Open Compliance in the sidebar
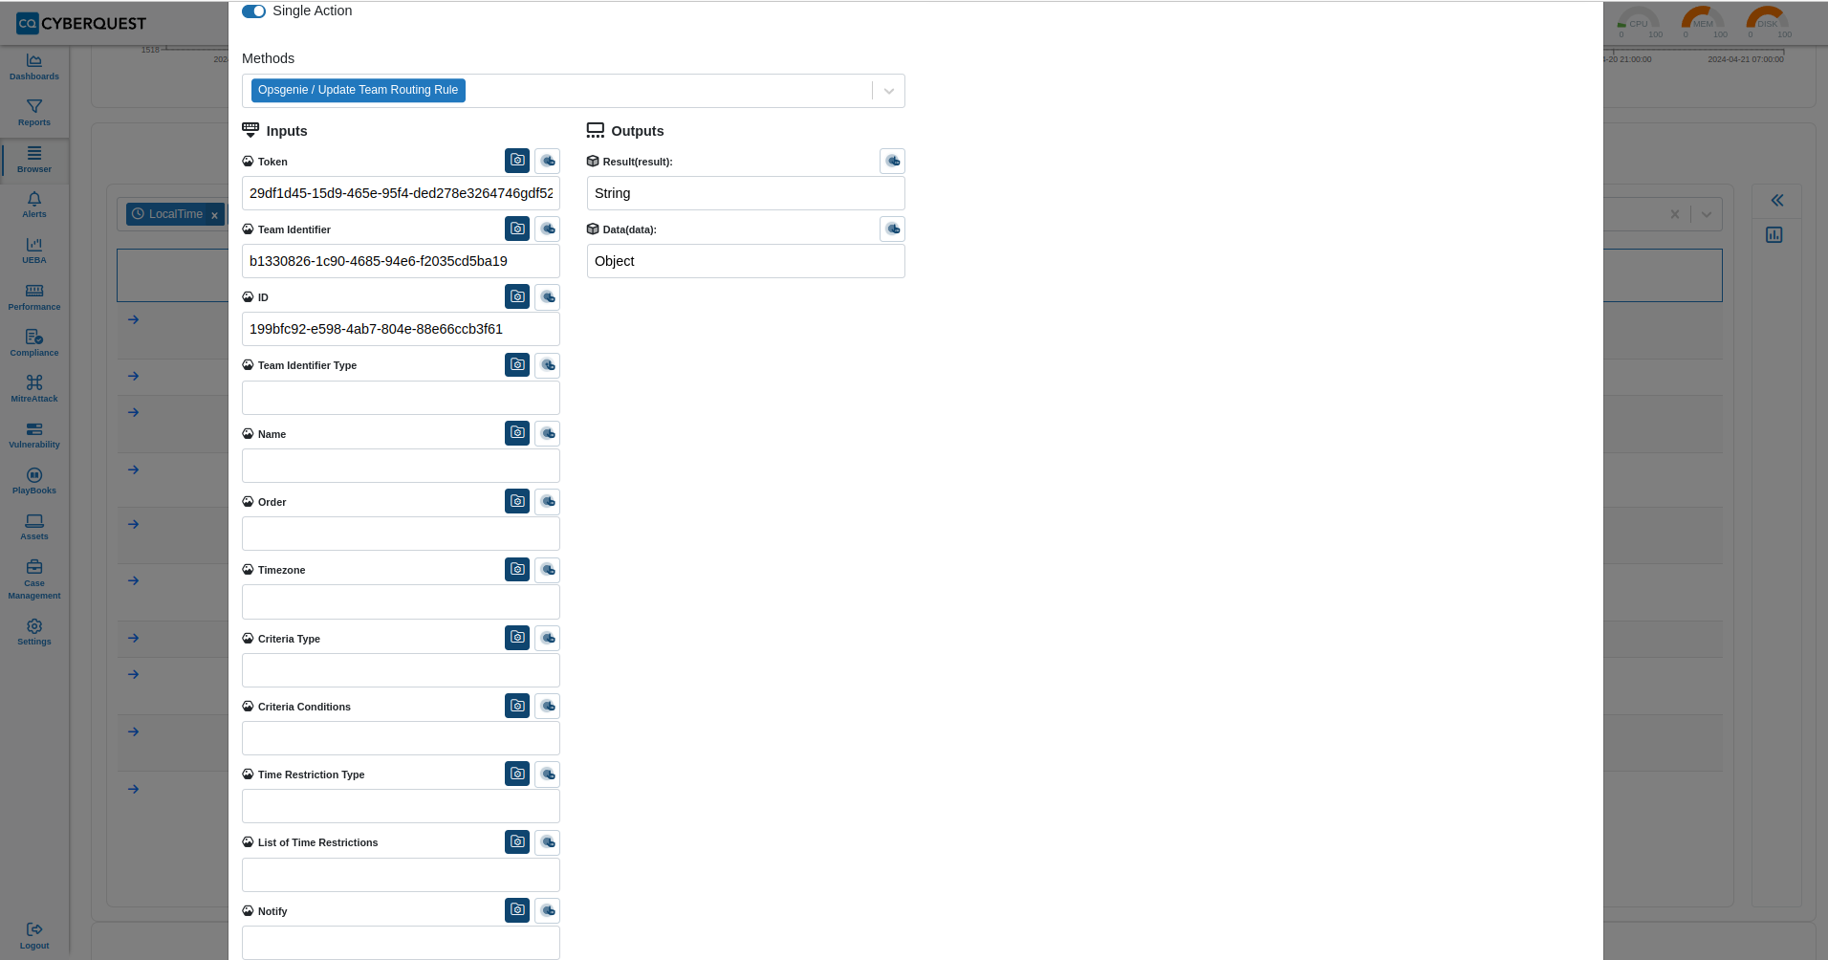1828x960 pixels. [x=34, y=343]
